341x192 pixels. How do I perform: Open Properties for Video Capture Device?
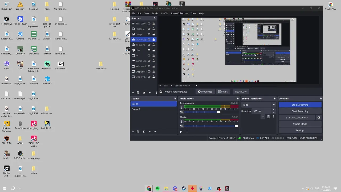tap(205, 91)
